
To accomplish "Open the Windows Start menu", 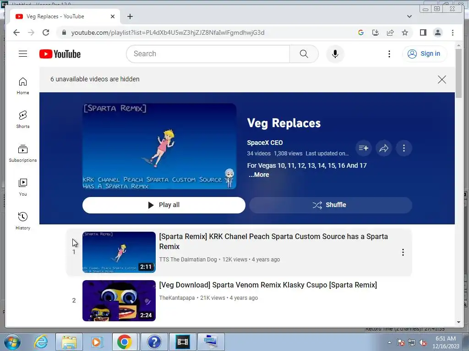I will point(12,342).
